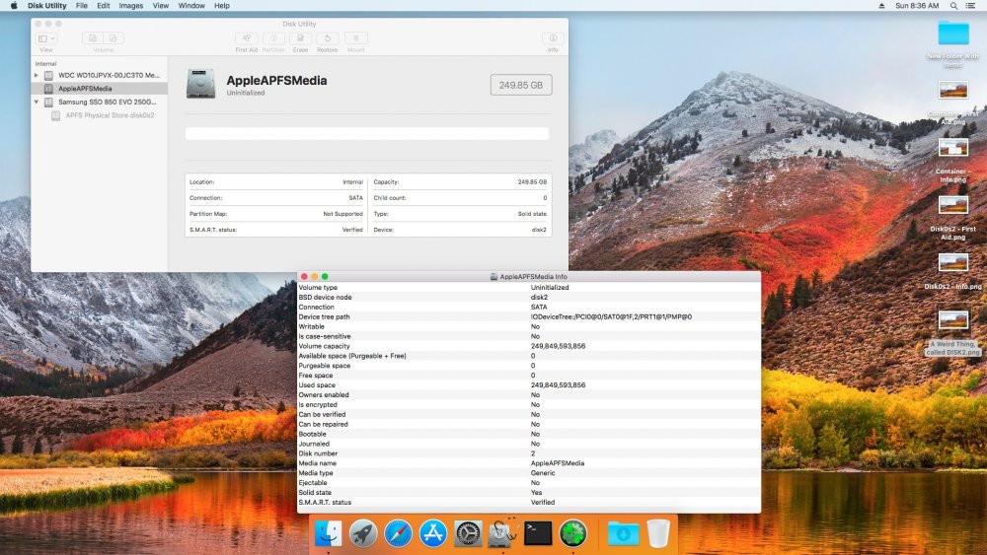987x555 pixels.
Task: Click the large AppleAPFSMedia drive icon
Action: tap(200, 84)
